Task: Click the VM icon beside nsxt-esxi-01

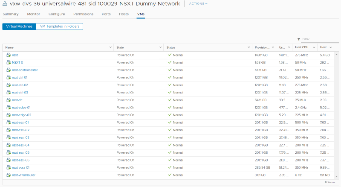Action: point(9,123)
